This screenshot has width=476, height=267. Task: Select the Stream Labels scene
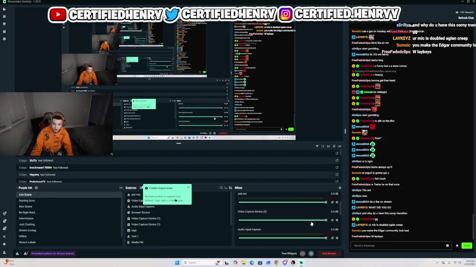(69, 242)
